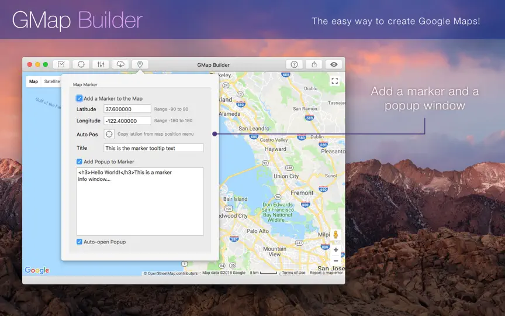
Task: Click the share export toolbar icon
Action: click(x=314, y=64)
